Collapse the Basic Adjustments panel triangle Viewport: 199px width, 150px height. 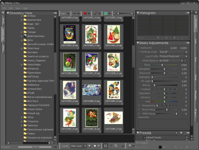pos(138,43)
